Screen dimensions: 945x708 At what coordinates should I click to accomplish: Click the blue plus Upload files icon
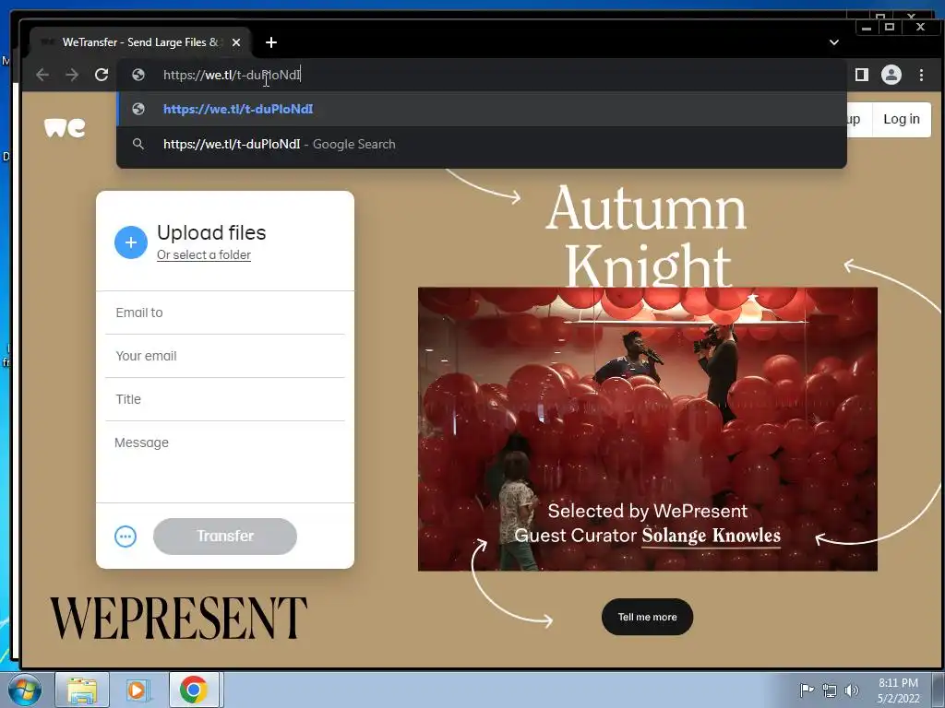pyautogui.click(x=131, y=242)
